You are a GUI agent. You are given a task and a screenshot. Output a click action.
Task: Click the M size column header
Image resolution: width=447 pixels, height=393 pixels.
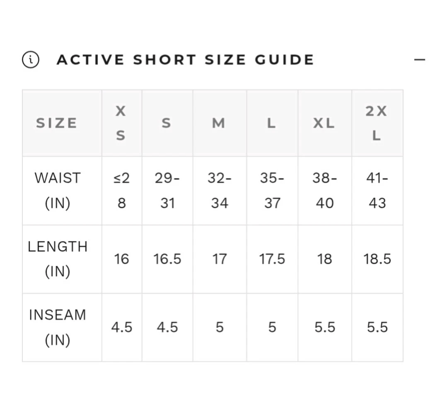220,123
